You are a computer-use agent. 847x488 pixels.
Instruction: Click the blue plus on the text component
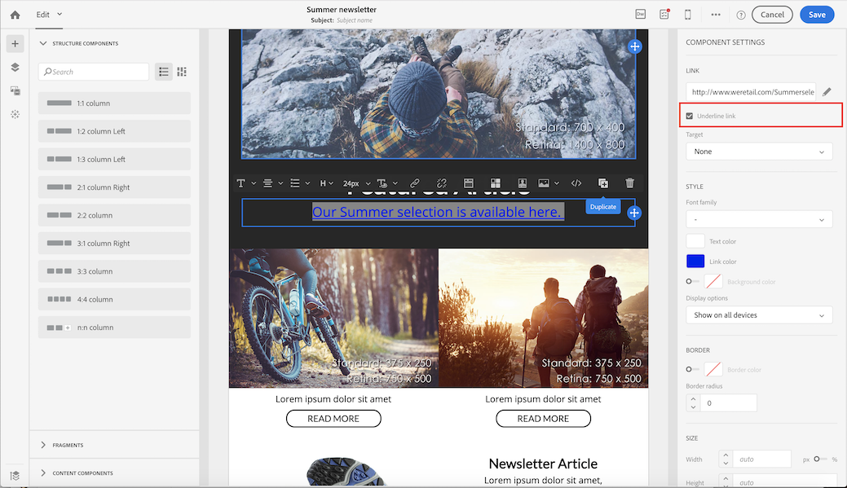[634, 213]
